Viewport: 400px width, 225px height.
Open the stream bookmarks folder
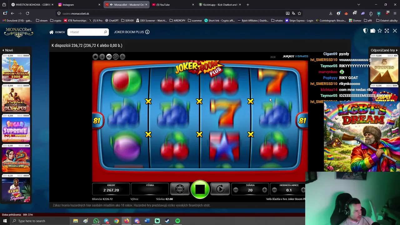[42, 21]
